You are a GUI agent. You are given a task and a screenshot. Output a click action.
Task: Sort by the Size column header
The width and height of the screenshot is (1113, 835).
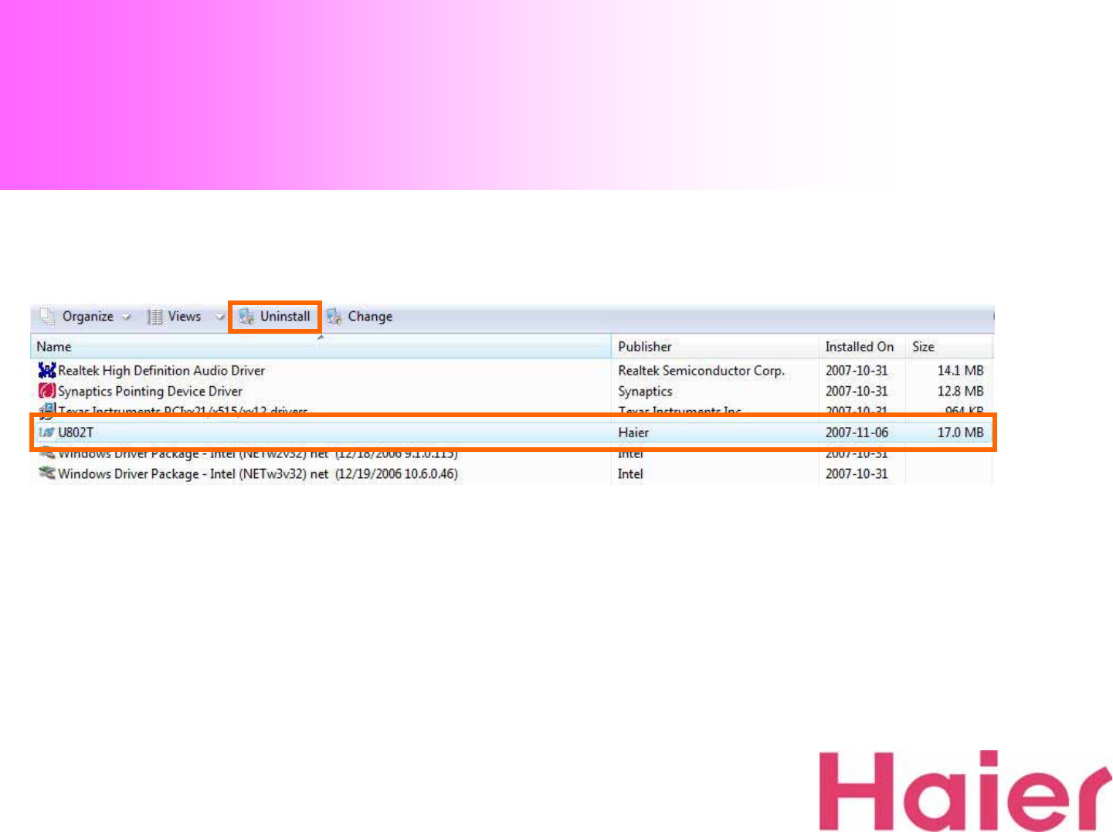tap(949, 347)
